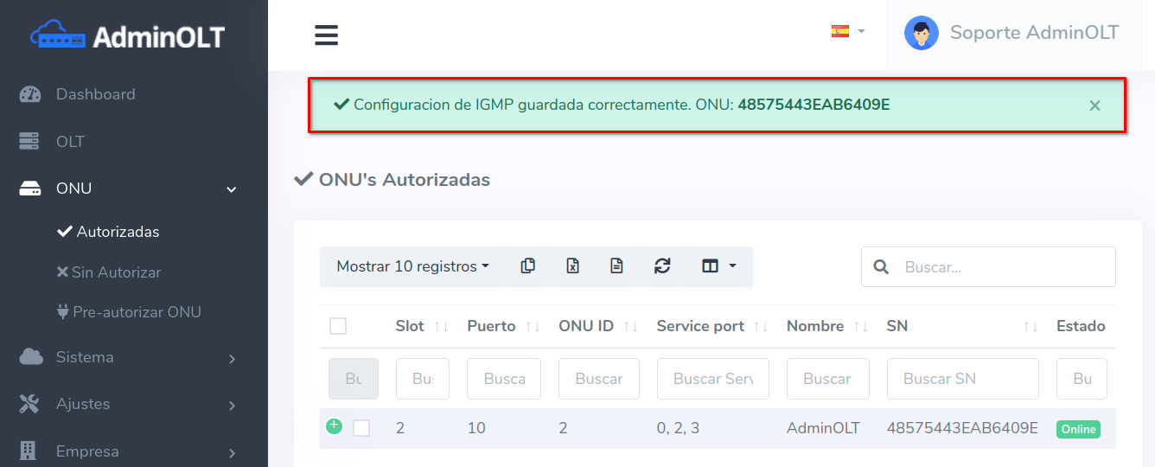
Task: Open the column visibility dropdown
Action: (718, 266)
